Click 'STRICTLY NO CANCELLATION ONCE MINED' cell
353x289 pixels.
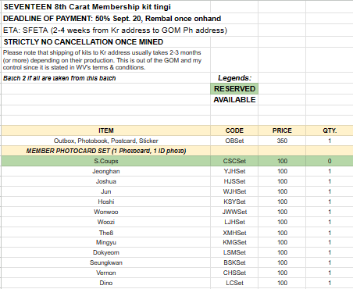(x=106, y=41)
